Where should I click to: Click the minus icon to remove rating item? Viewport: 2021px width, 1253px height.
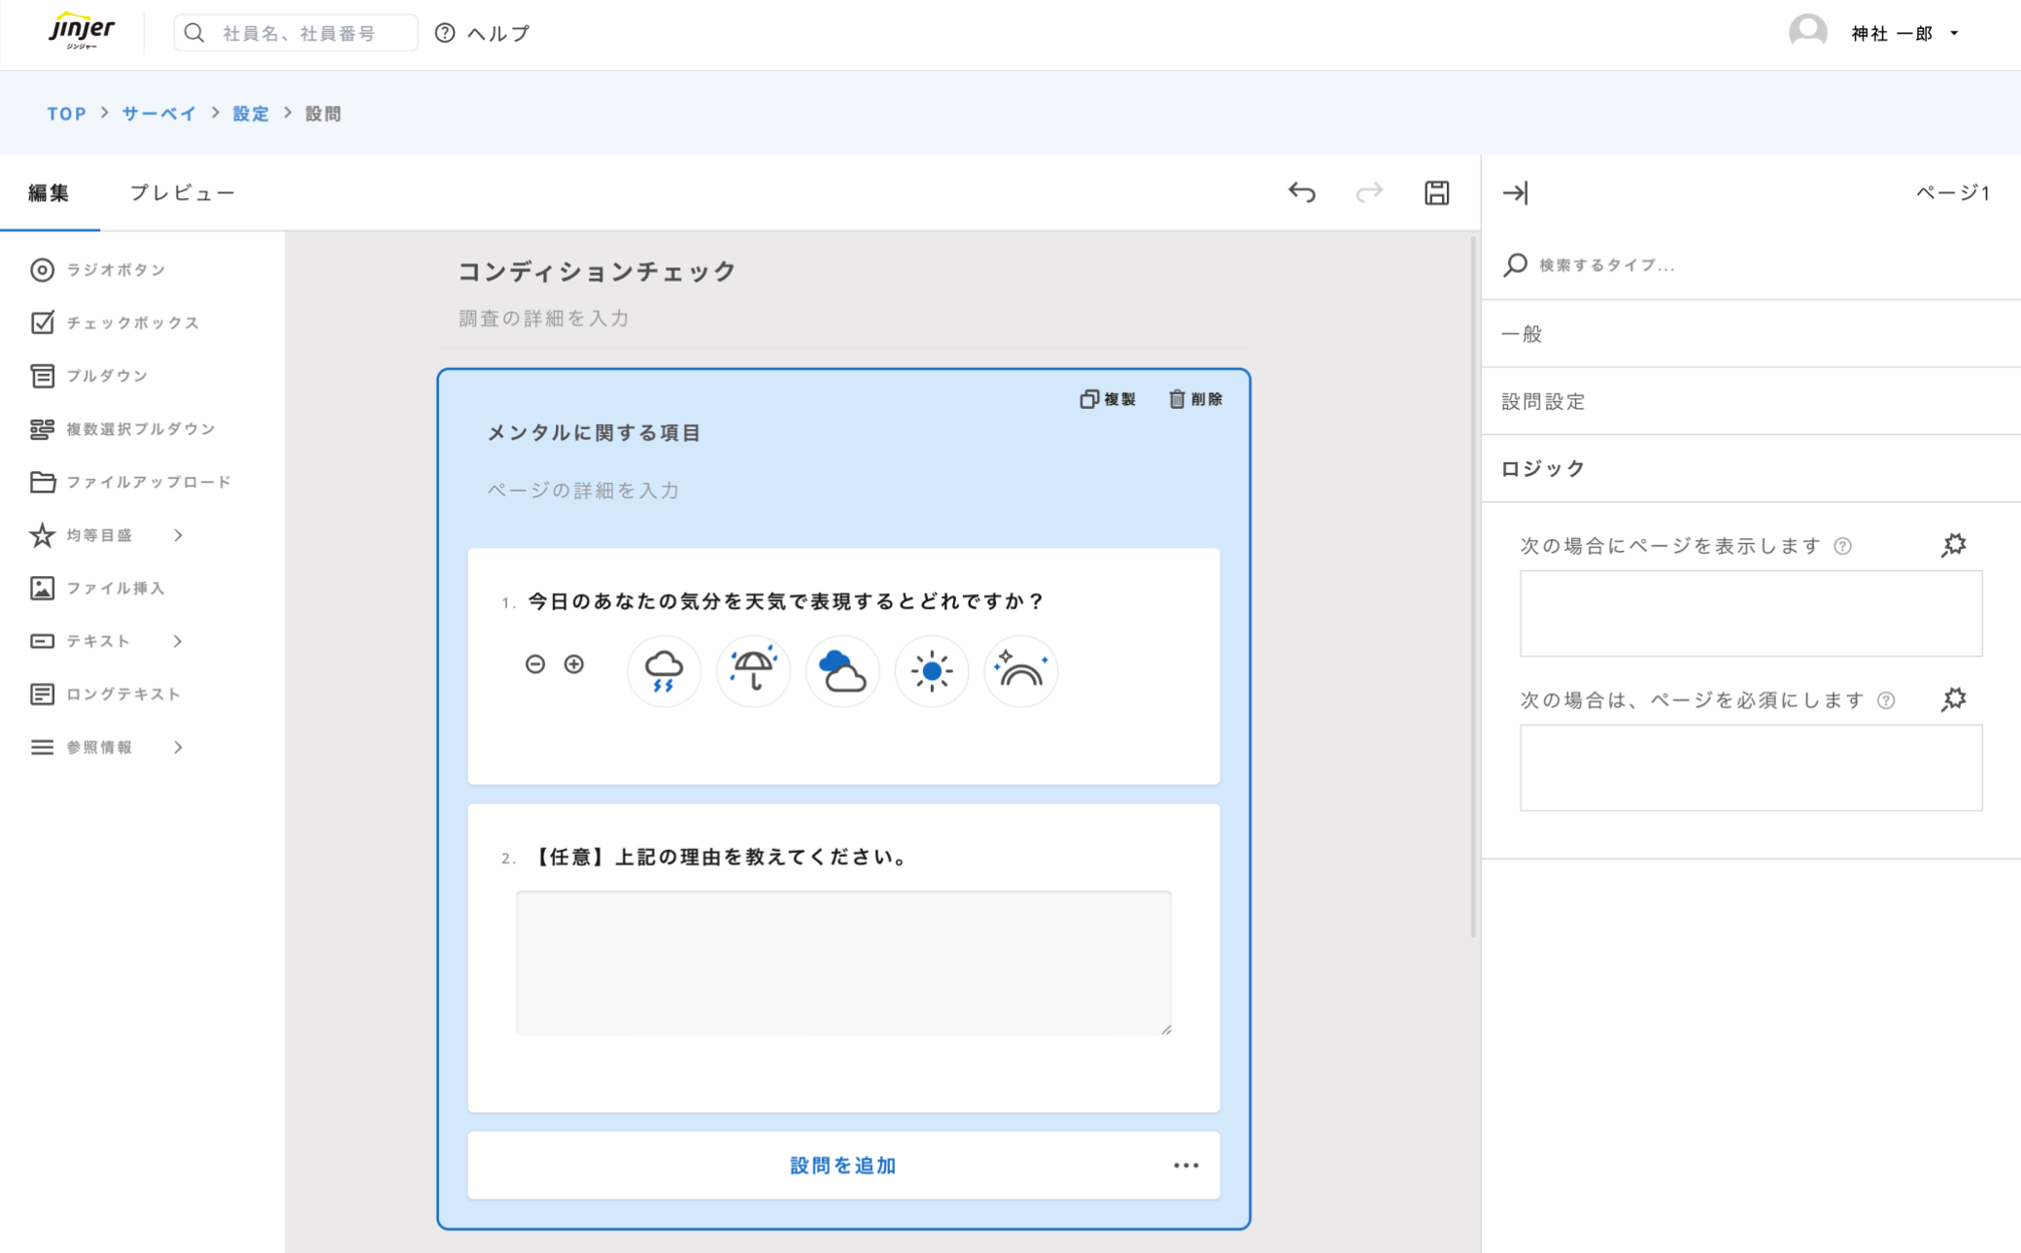pos(535,663)
